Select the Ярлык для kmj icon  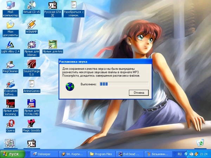pos(53,47)
